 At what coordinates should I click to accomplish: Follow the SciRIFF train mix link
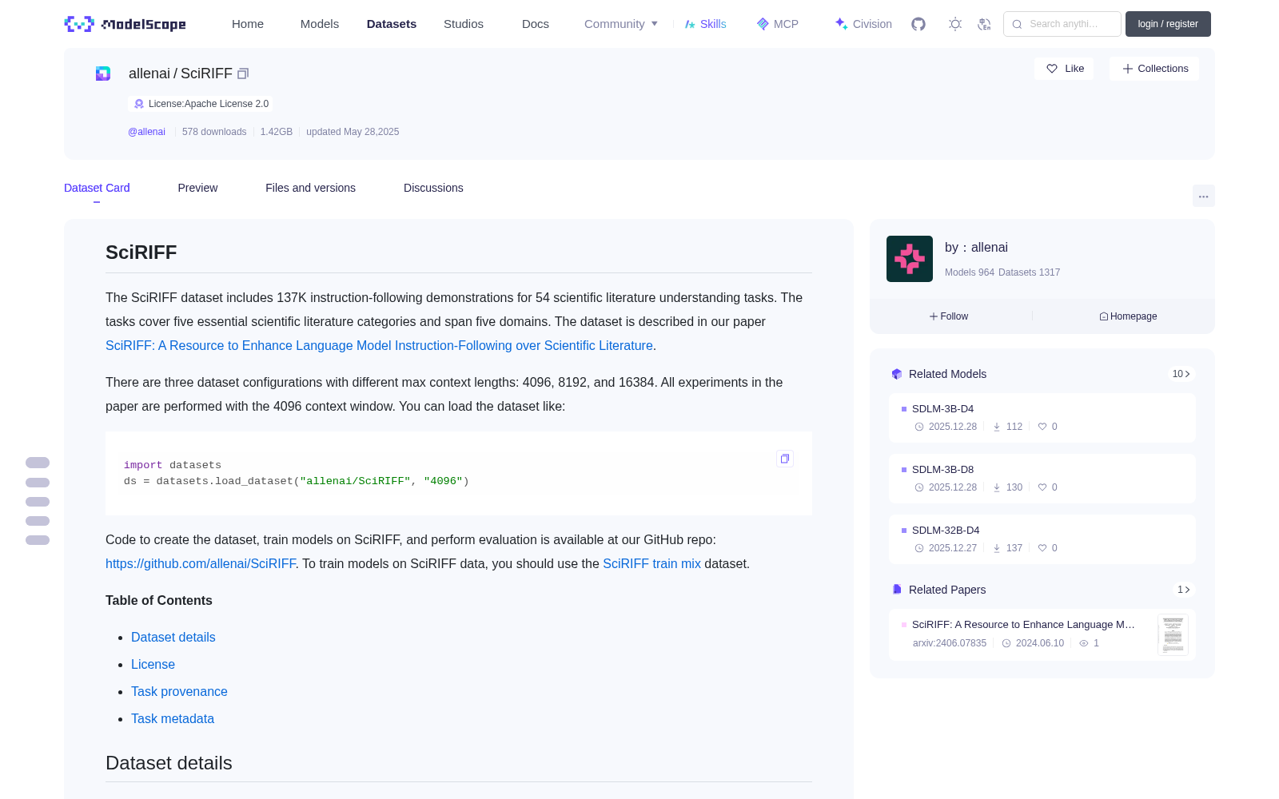651,563
